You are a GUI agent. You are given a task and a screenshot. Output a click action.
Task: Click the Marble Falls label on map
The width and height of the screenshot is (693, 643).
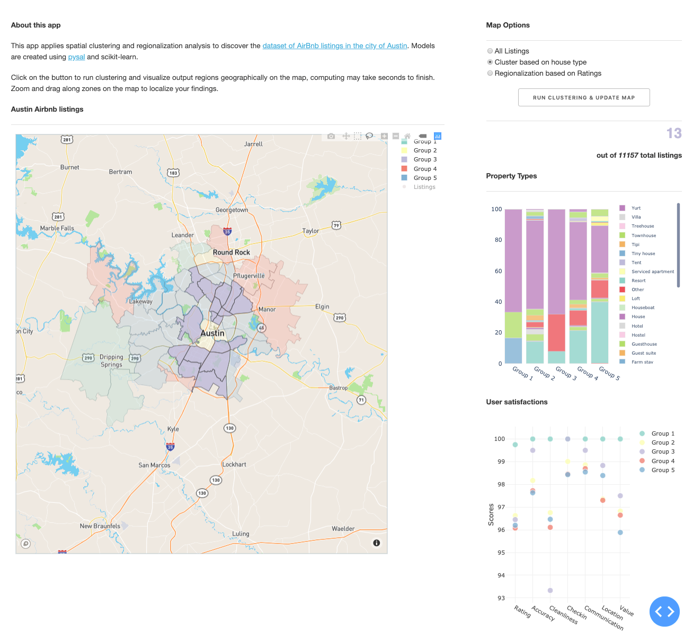point(57,228)
